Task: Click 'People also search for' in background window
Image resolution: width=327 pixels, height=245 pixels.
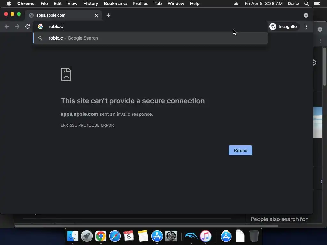Action: 279,219
